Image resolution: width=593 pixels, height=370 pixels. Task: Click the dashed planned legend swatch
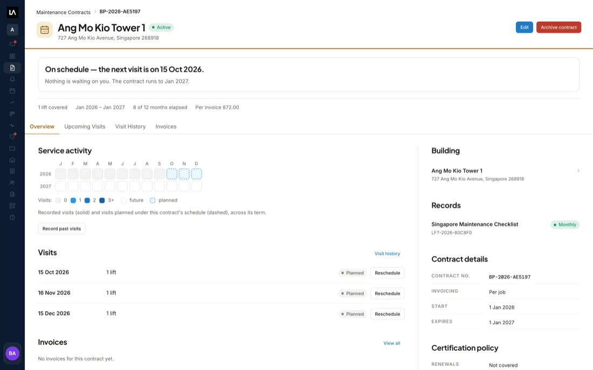(153, 200)
